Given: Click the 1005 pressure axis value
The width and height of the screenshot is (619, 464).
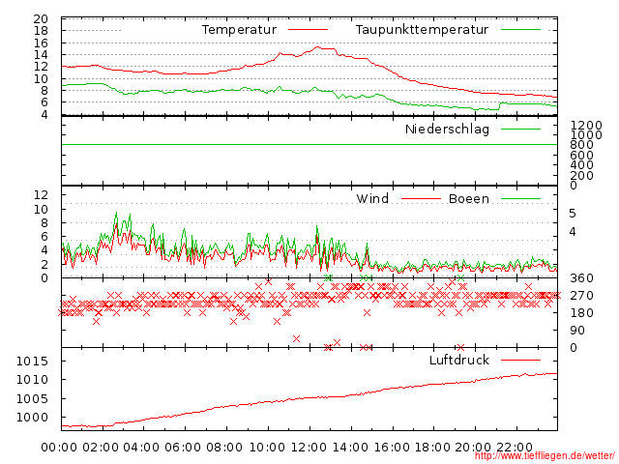Looking at the screenshot, I should (32, 398).
